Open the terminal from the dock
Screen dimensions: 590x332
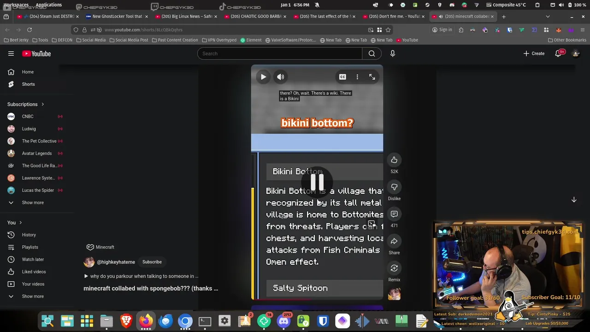205,321
